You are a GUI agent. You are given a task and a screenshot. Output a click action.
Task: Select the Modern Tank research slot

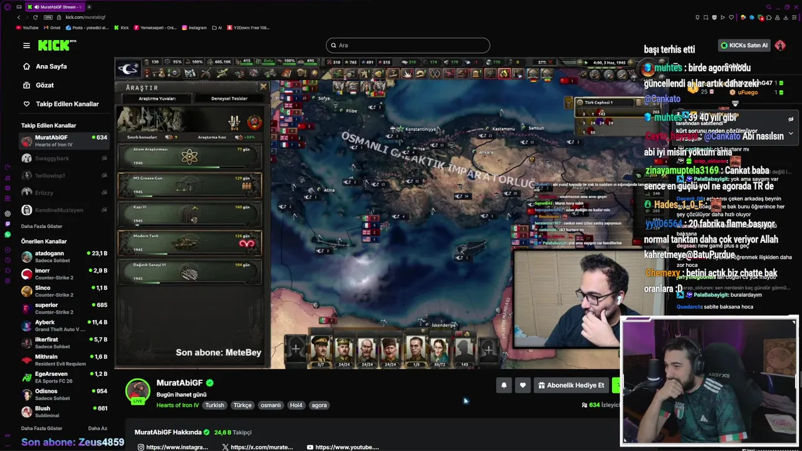(x=190, y=243)
